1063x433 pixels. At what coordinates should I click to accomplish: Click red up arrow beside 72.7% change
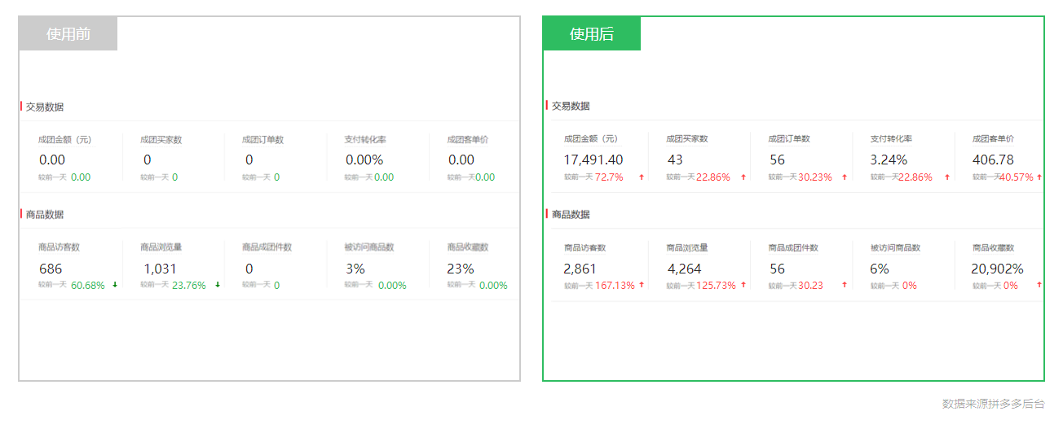point(642,177)
